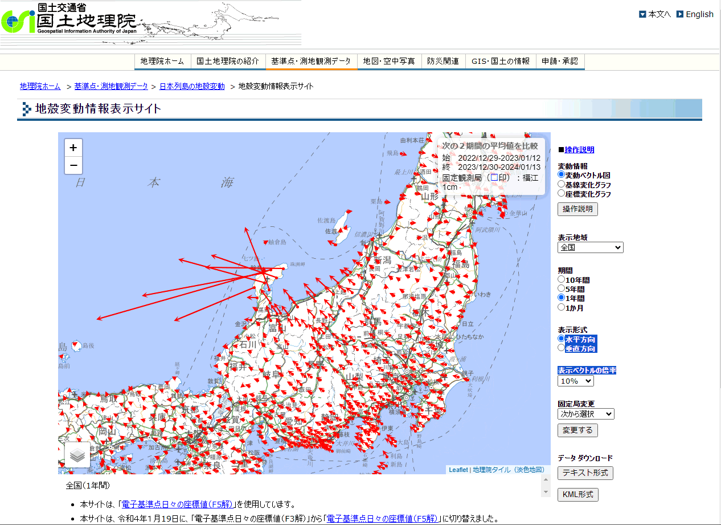Select 1か月 period option

click(562, 307)
